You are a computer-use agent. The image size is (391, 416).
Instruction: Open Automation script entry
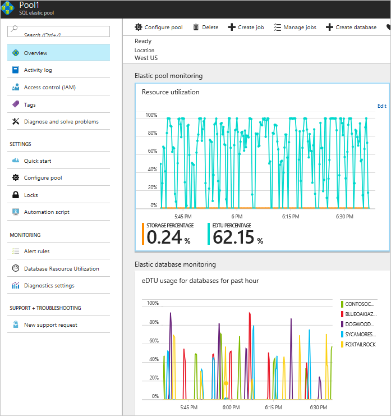point(58,212)
